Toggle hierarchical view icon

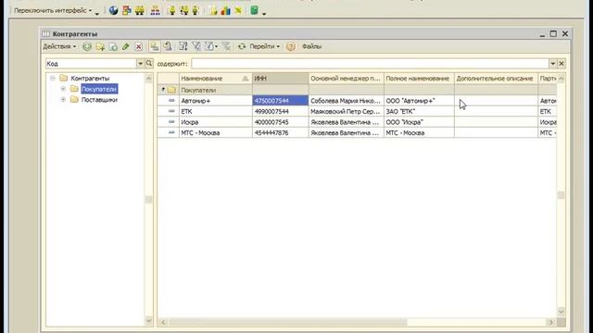pos(155,46)
